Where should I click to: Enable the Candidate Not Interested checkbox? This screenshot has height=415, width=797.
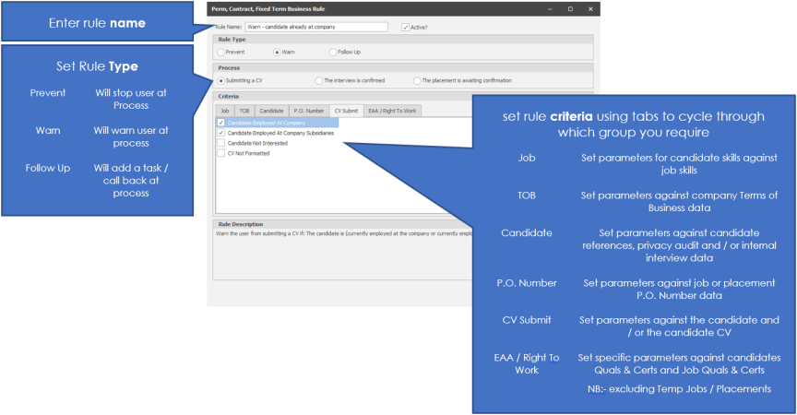pyautogui.click(x=220, y=143)
